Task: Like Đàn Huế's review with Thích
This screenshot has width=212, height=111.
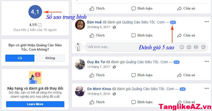Action: pos(97,35)
